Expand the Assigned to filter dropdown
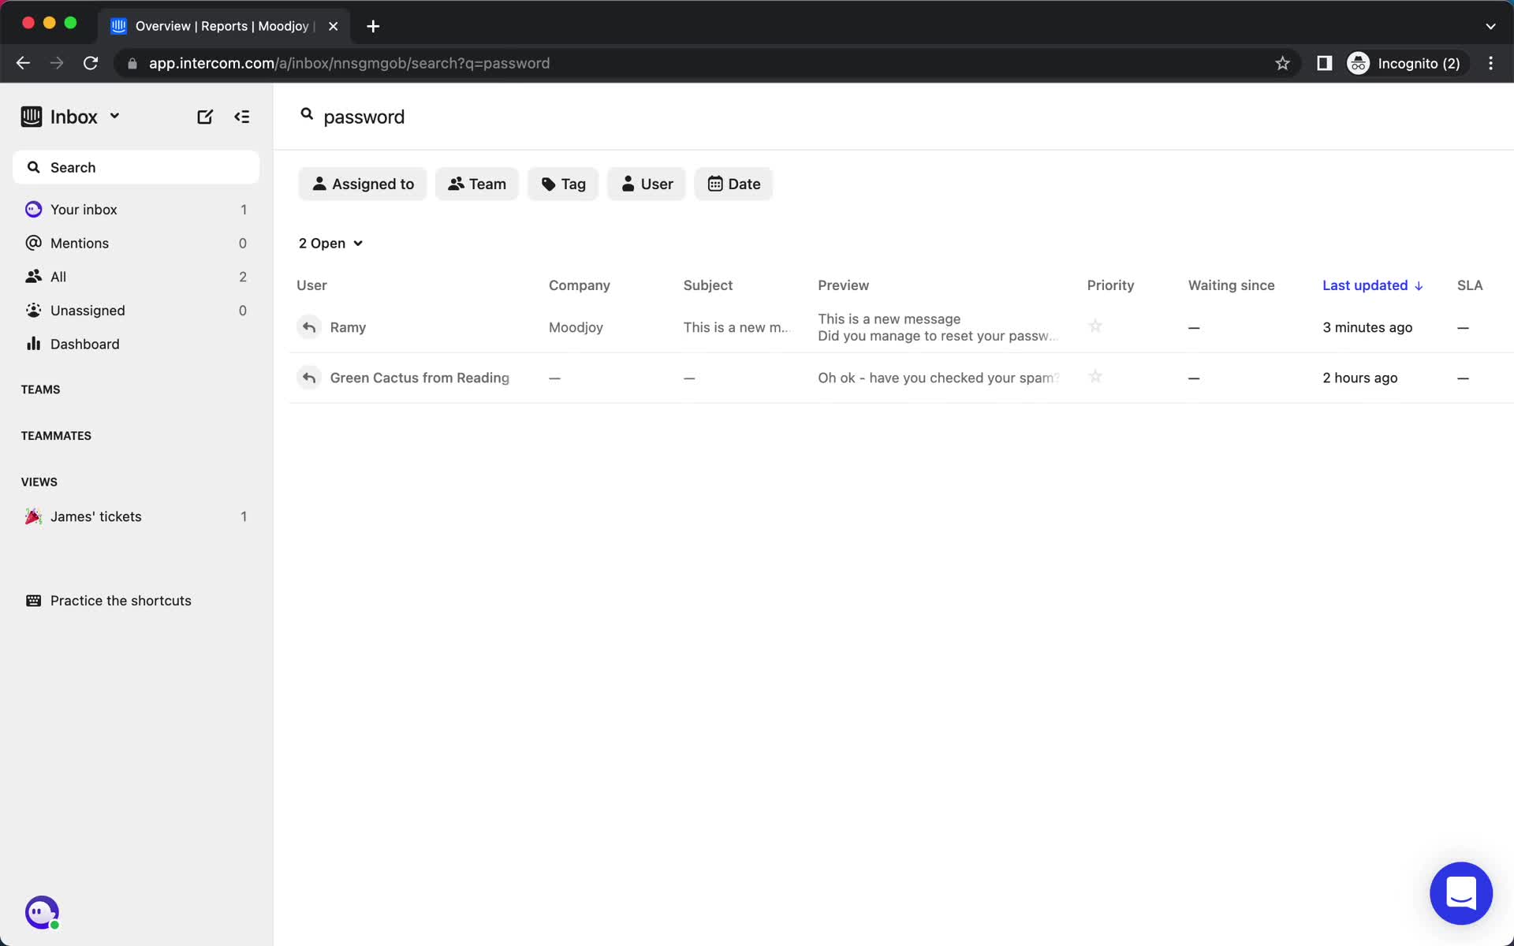Screen dimensions: 1514x946 click(362, 183)
